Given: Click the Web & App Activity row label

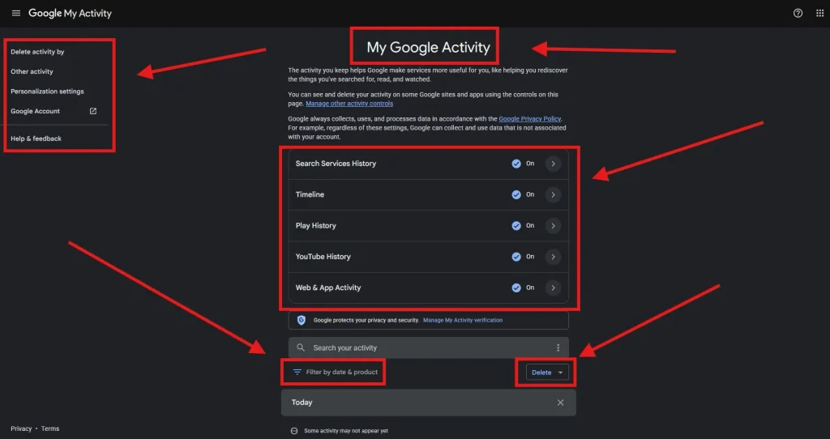Looking at the screenshot, I should point(328,288).
